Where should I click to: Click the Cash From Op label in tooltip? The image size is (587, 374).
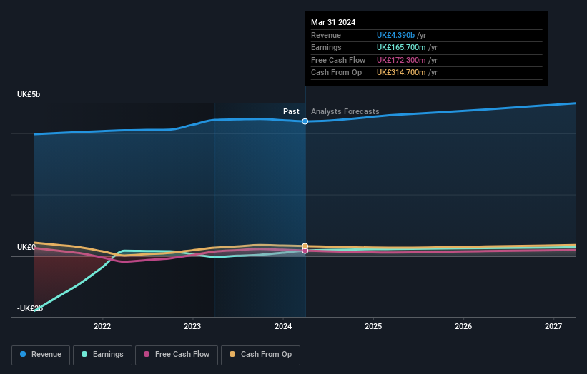click(x=336, y=73)
